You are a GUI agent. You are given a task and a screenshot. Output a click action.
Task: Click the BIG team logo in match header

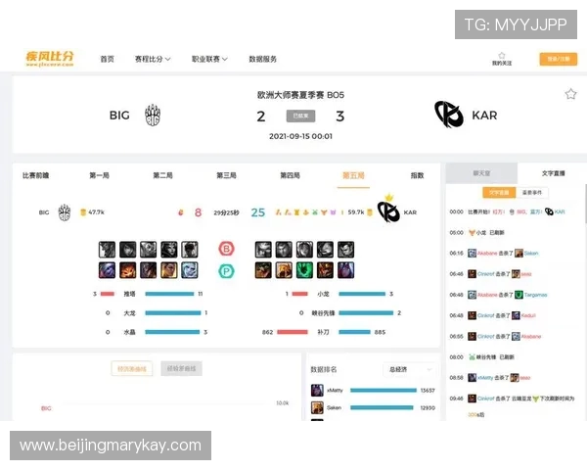153,115
